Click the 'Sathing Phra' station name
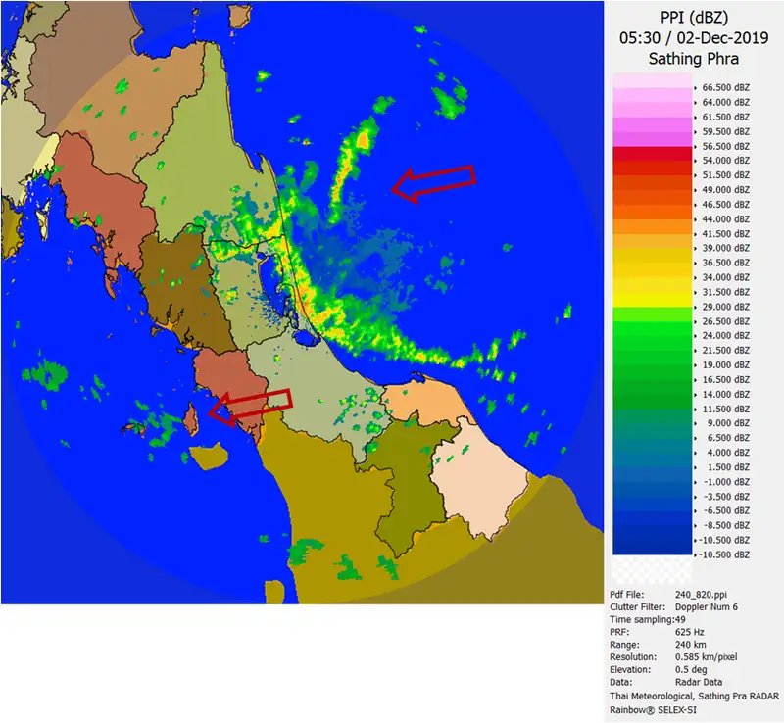Image resolution: width=784 pixels, height=723 pixels. [x=694, y=59]
